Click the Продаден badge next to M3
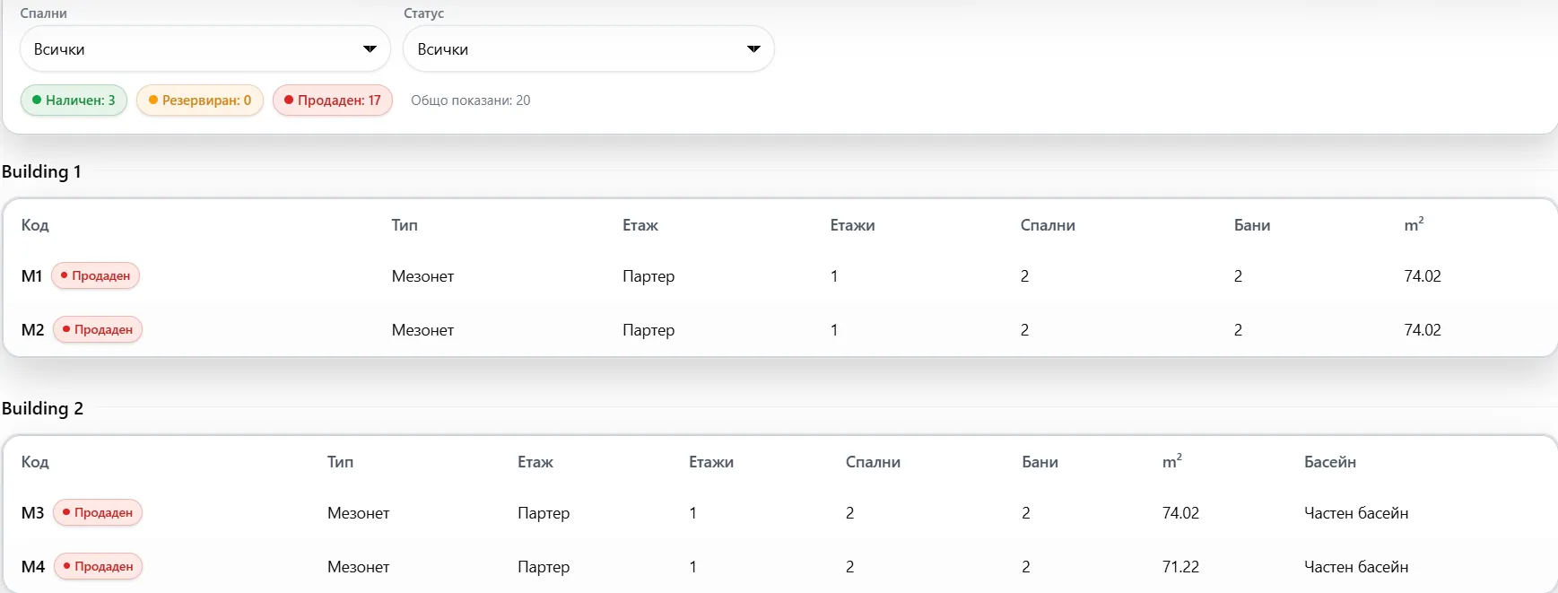The height and width of the screenshot is (593, 1558). click(x=98, y=512)
